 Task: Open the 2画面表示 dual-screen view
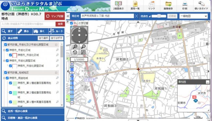(x=119, y=6)
